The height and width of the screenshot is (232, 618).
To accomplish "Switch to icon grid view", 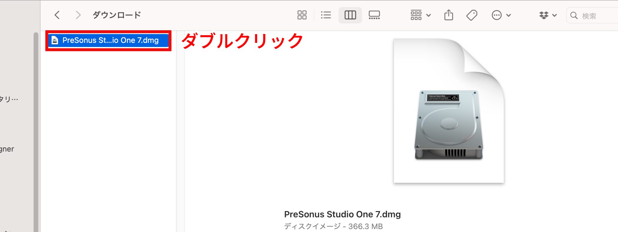I will (302, 15).
